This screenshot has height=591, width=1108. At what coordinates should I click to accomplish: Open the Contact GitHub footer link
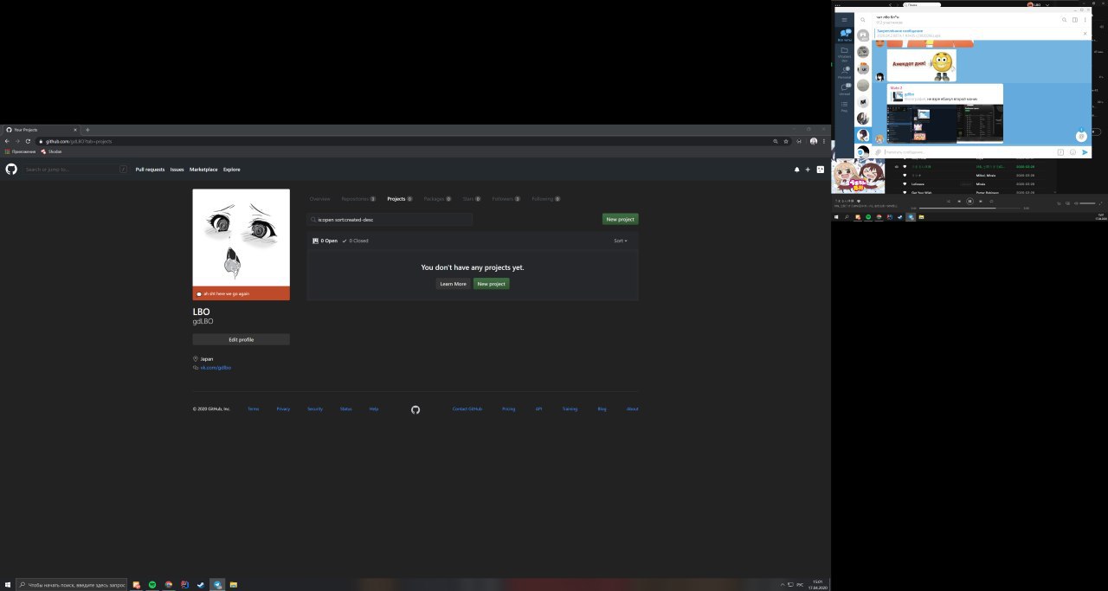[x=467, y=409]
